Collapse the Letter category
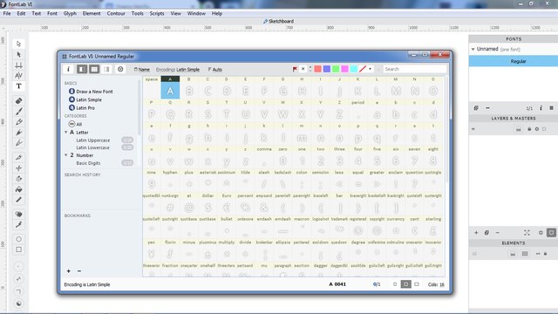Image resolution: width=558 pixels, height=314 pixels. click(66, 132)
